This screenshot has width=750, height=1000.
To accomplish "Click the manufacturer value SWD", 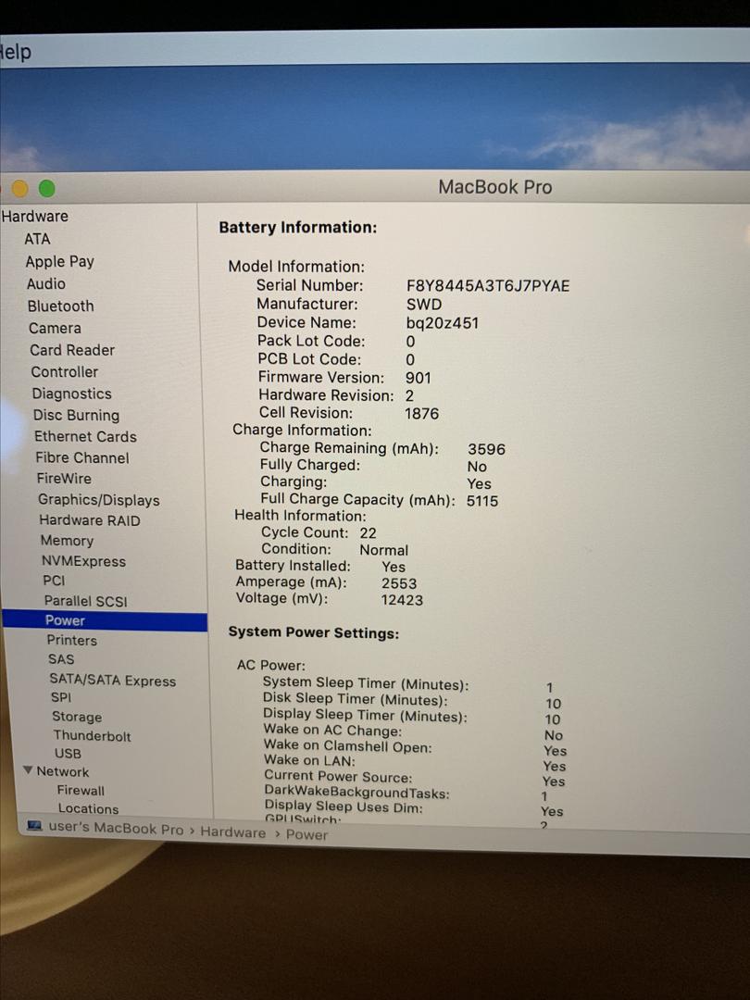I will coord(424,305).
